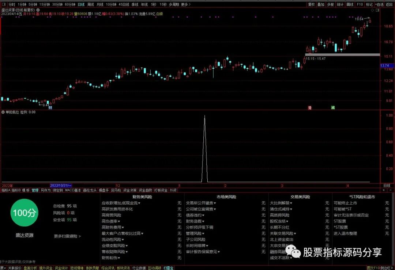Select the 周线 weekly period

[90, 4]
